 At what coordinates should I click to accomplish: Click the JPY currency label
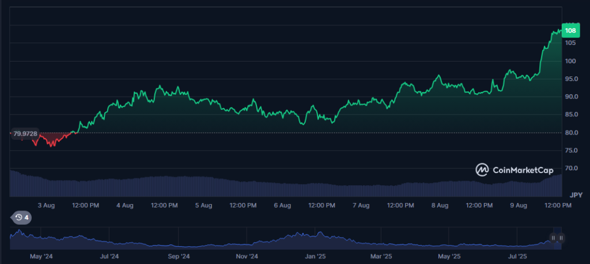(576, 195)
